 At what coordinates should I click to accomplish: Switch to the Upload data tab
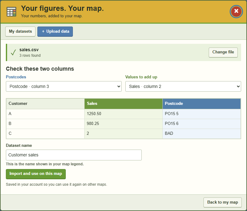(55, 31)
